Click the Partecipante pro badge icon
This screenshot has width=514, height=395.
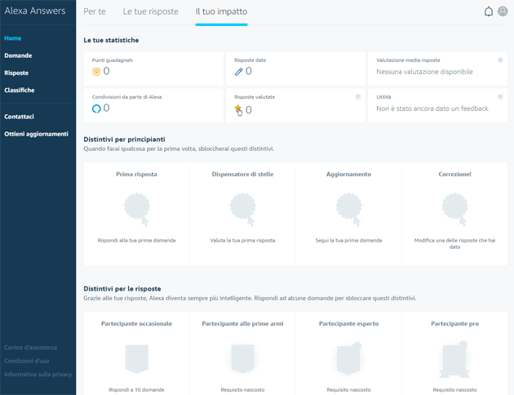point(454,357)
